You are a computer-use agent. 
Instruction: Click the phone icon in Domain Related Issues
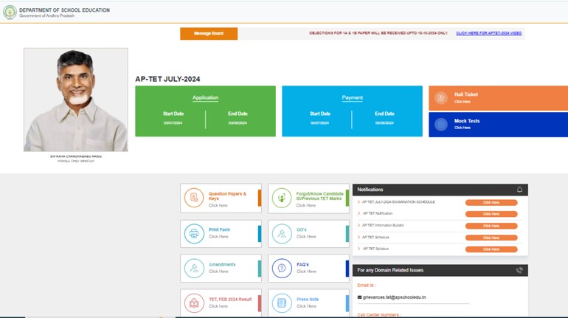click(x=519, y=270)
